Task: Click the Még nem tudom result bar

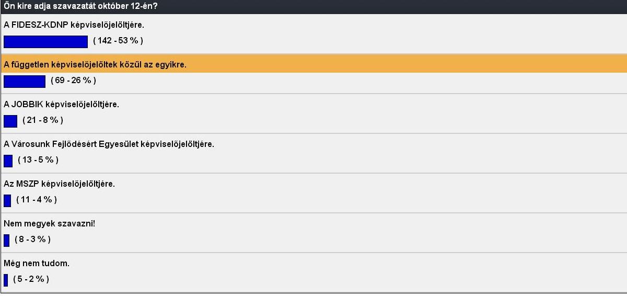Action: click(6, 280)
